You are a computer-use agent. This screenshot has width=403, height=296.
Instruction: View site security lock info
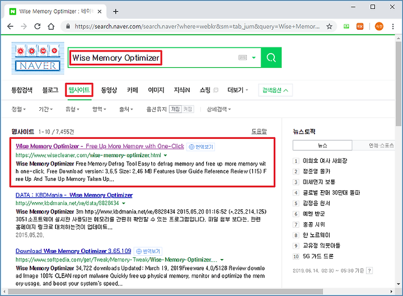click(68, 26)
